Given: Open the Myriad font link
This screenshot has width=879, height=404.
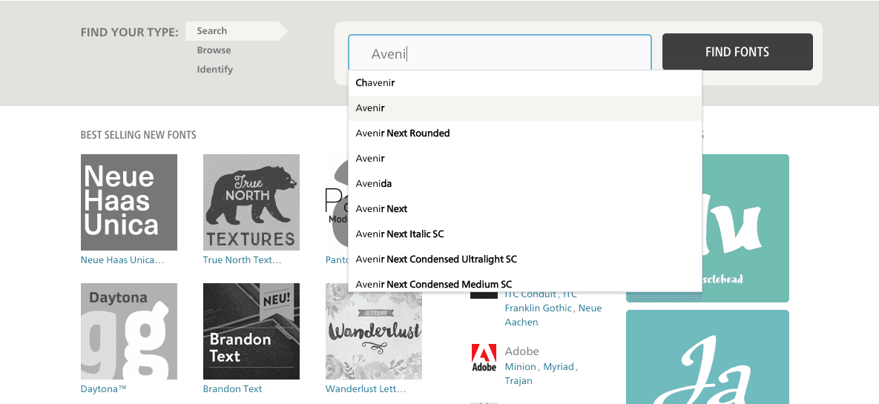Looking at the screenshot, I should [559, 367].
